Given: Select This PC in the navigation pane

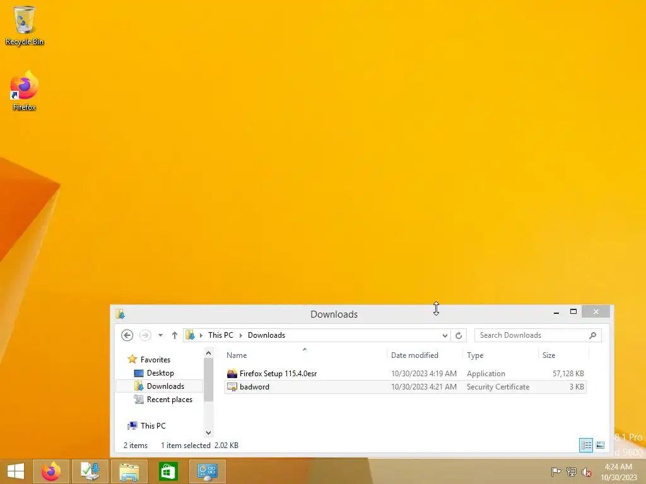Looking at the screenshot, I should [x=153, y=425].
